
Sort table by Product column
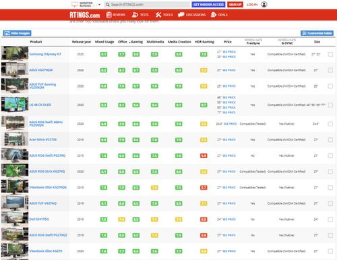[x=36, y=42]
